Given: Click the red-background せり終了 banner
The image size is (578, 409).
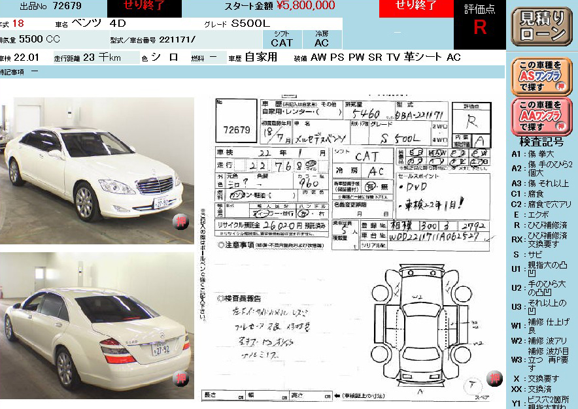Looking at the screenshot, I should click(x=416, y=7).
